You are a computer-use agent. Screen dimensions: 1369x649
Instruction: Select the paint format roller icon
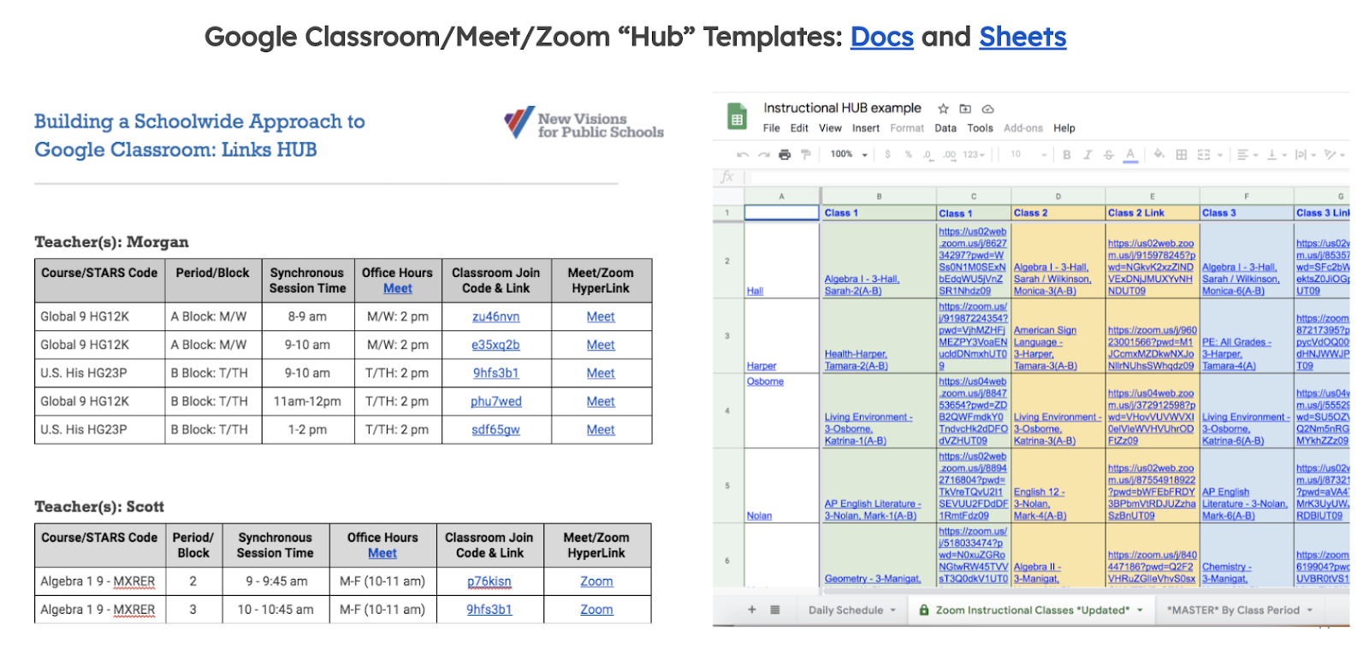[x=805, y=155]
